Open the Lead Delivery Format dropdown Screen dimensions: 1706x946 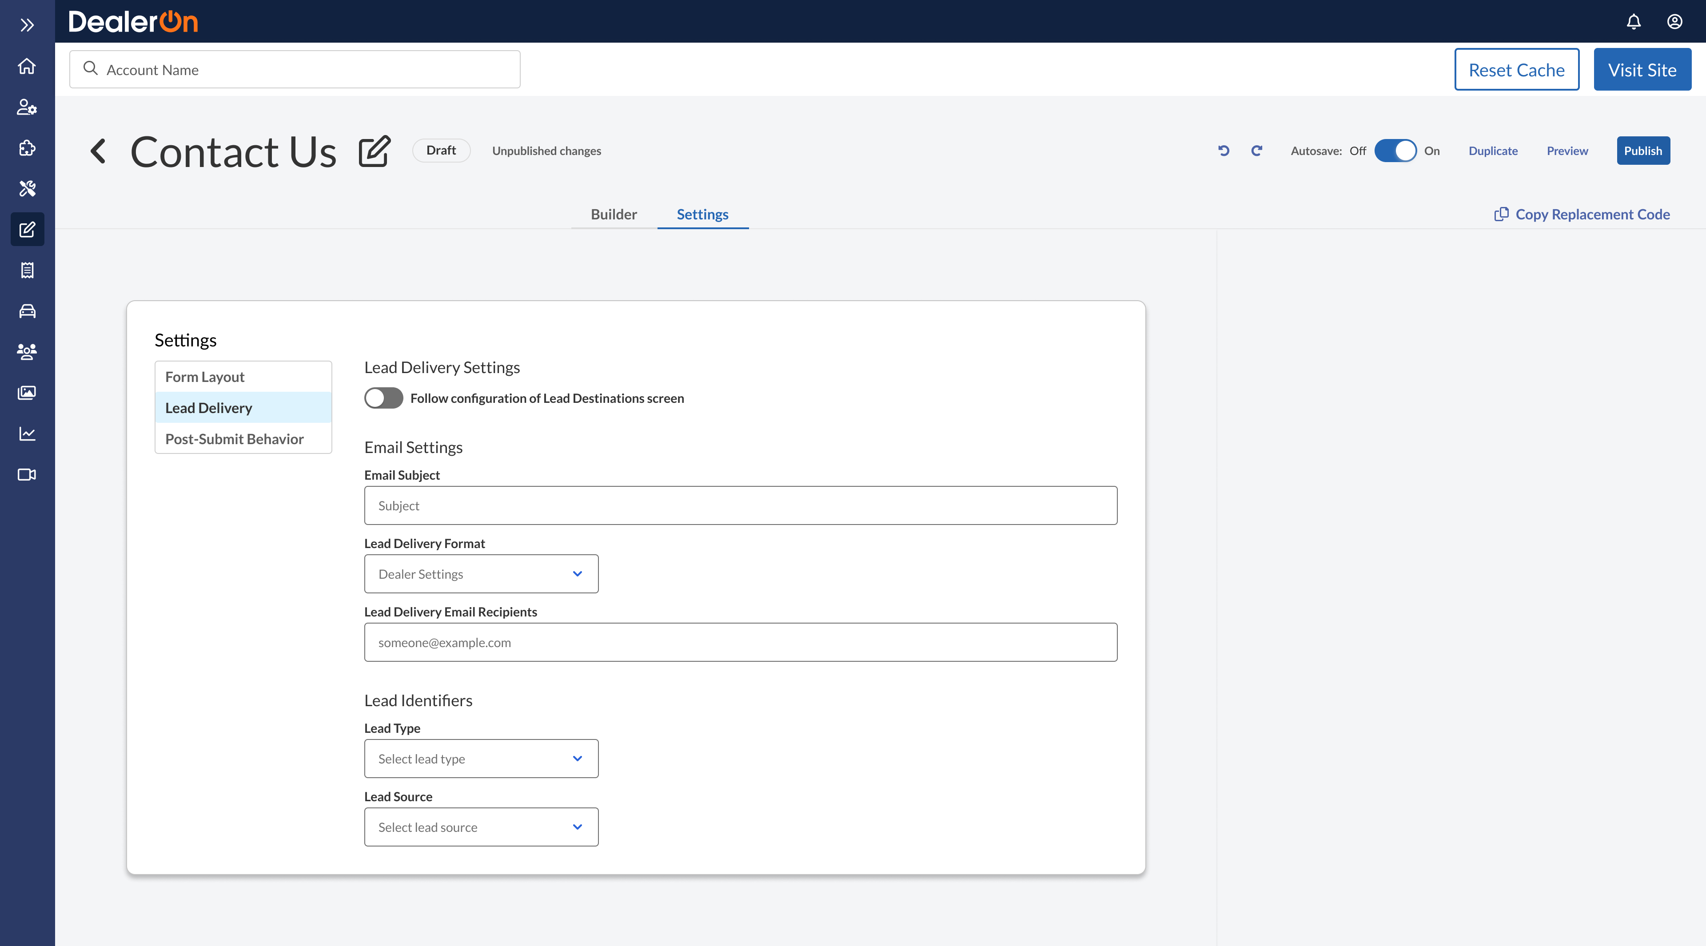[481, 574]
